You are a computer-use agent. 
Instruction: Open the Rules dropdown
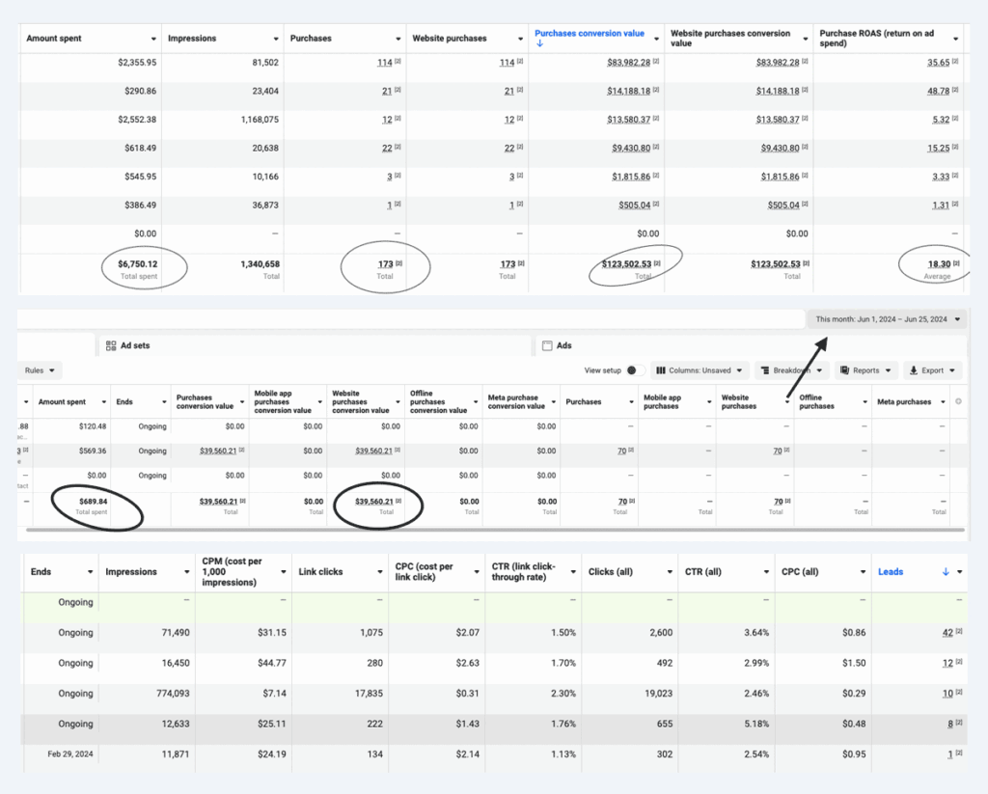tap(41, 370)
